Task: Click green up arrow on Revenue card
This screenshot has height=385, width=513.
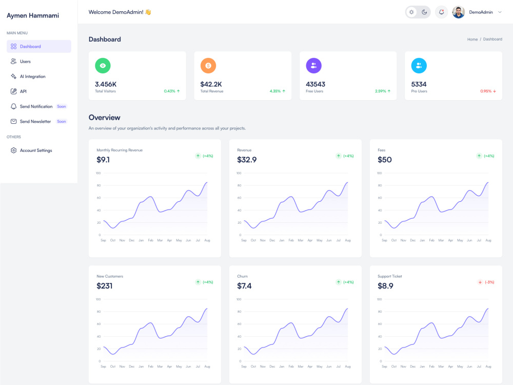Action: pos(339,156)
